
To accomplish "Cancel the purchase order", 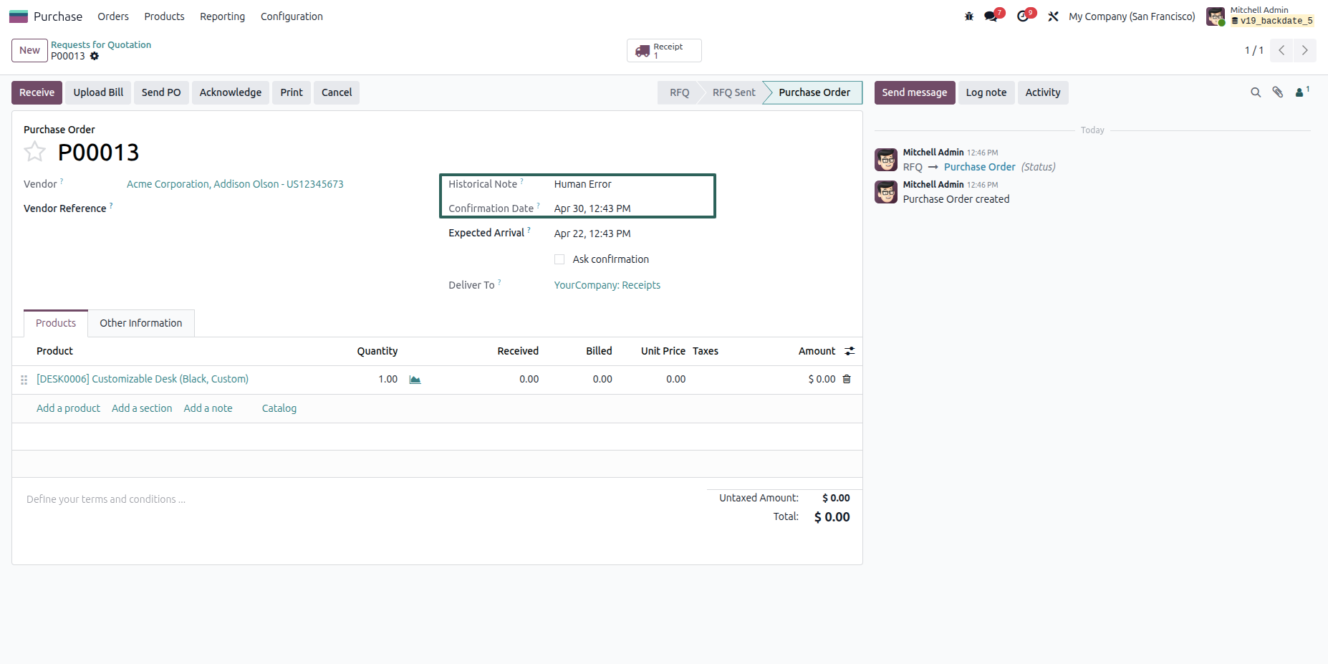I will point(337,92).
